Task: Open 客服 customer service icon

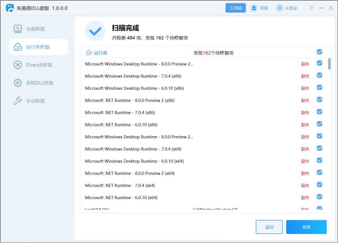Action: (x=253, y=8)
